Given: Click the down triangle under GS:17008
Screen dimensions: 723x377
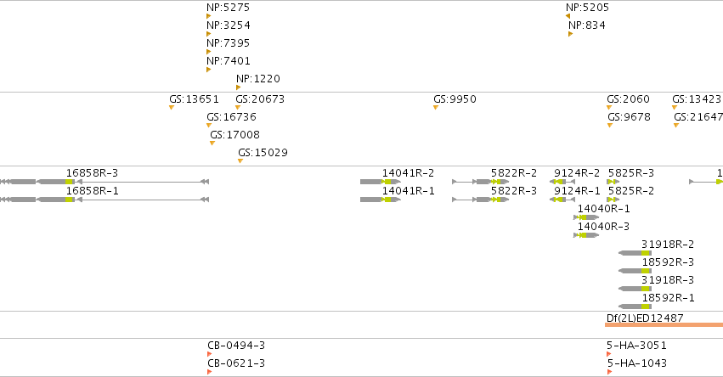Looking at the screenshot, I should 212,143.
